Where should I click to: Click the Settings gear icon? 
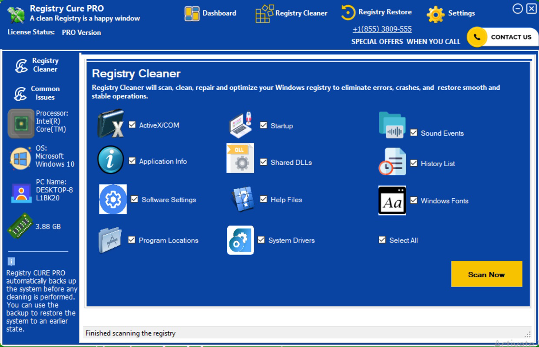(436, 14)
